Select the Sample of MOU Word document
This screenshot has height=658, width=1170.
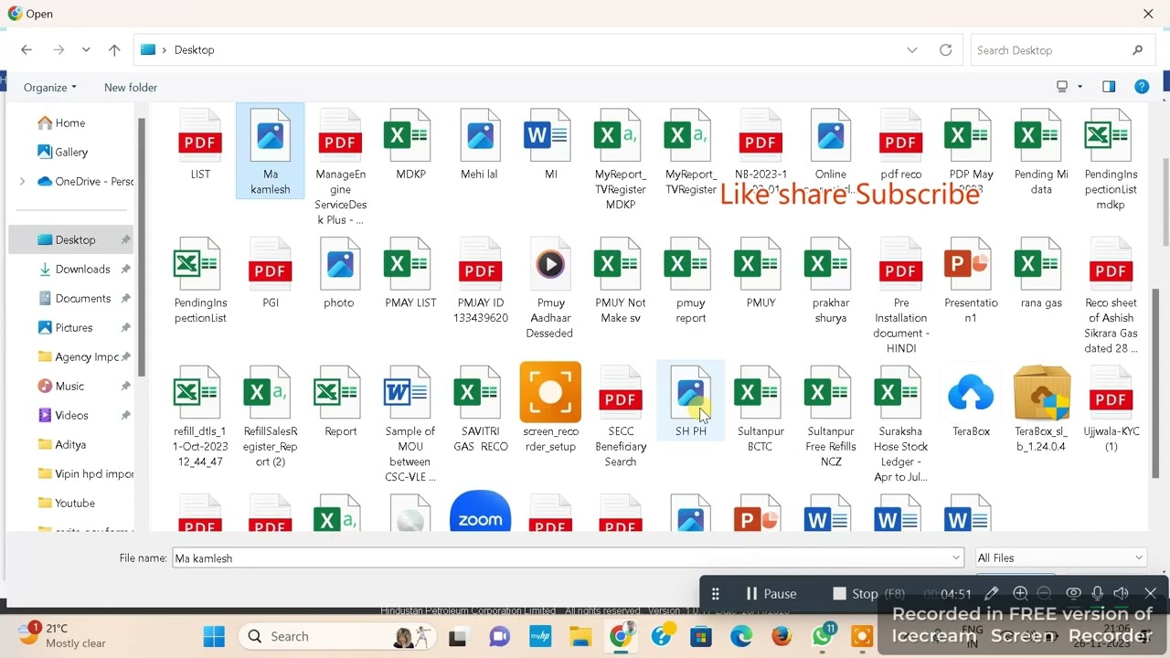coord(409,424)
